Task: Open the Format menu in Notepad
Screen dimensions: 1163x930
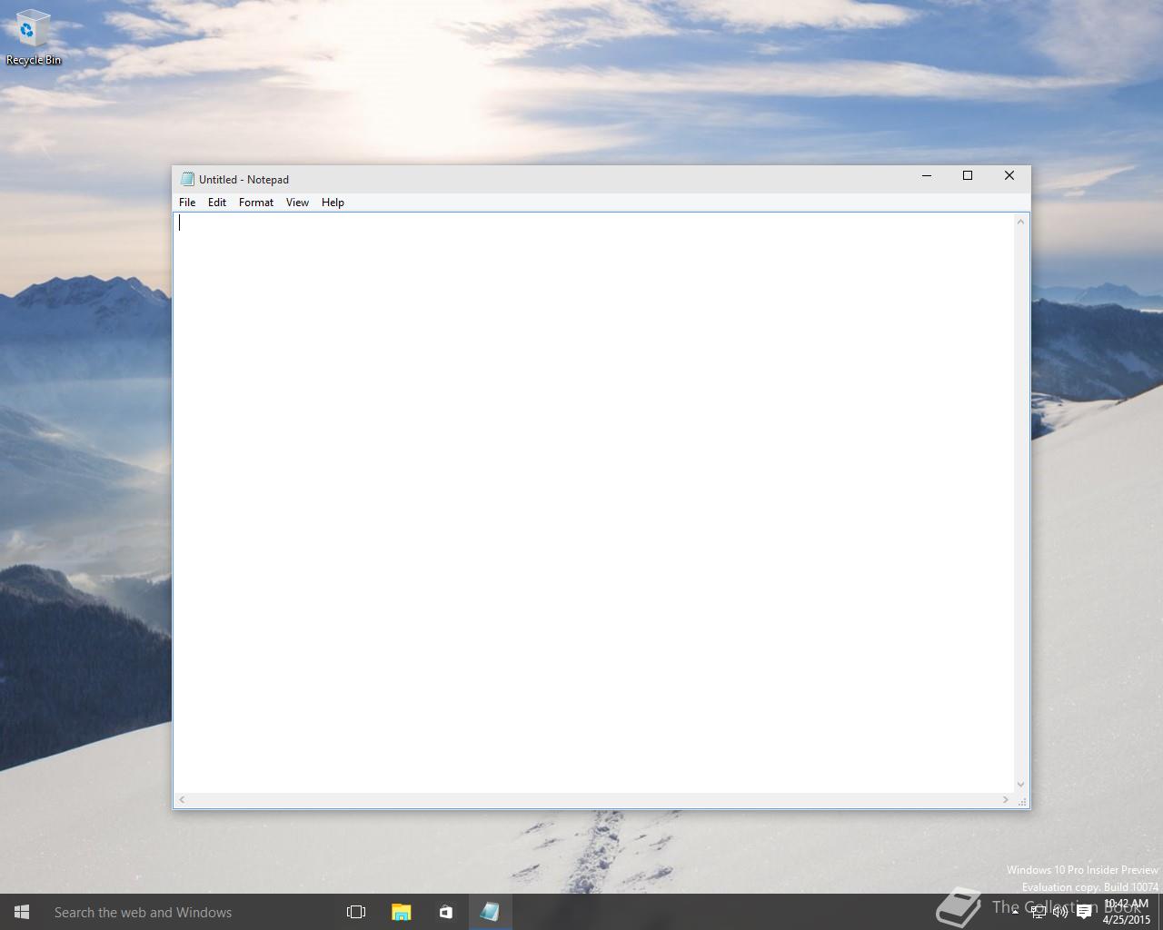Action: 256,203
